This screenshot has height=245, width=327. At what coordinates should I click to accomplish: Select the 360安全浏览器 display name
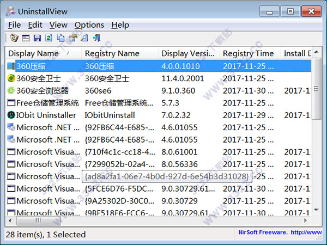[43, 90]
